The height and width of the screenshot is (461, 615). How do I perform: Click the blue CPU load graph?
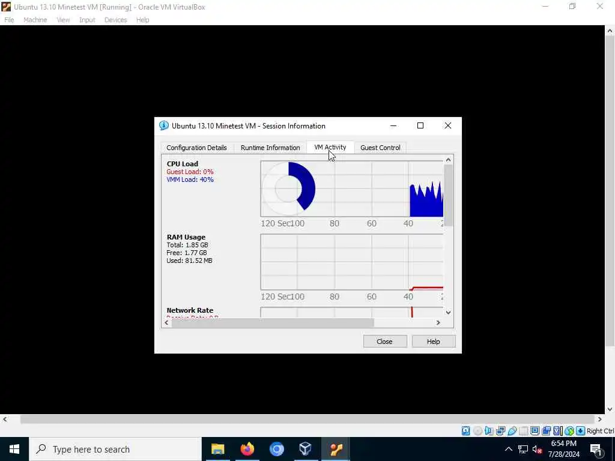426,199
